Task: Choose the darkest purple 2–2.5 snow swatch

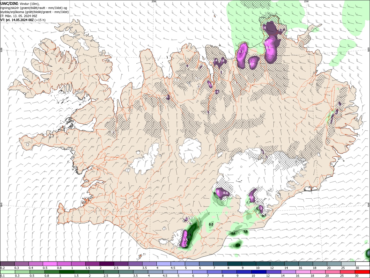Action: pos(107,264)
